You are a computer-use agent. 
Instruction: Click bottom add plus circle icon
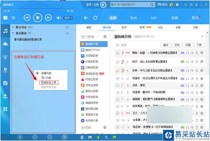pyautogui.click(x=20, y=137)
